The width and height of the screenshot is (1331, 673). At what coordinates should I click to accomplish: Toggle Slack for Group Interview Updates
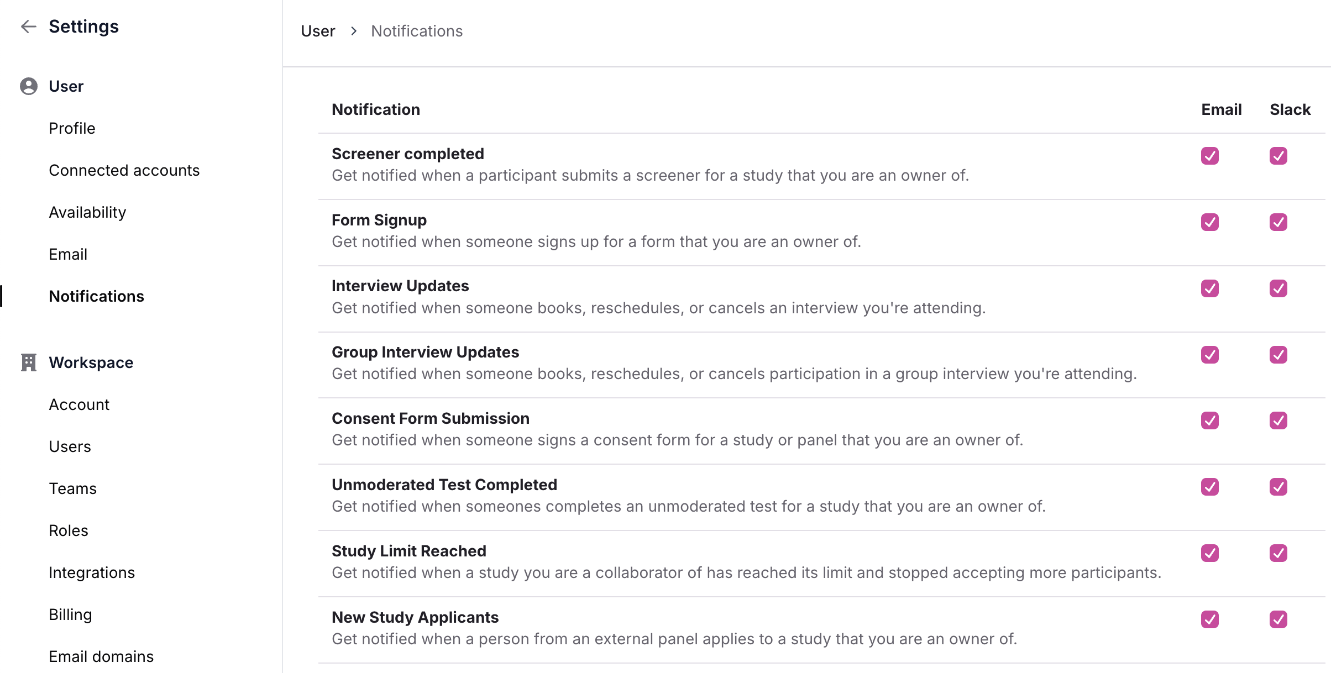click(x=1278, y=355)
